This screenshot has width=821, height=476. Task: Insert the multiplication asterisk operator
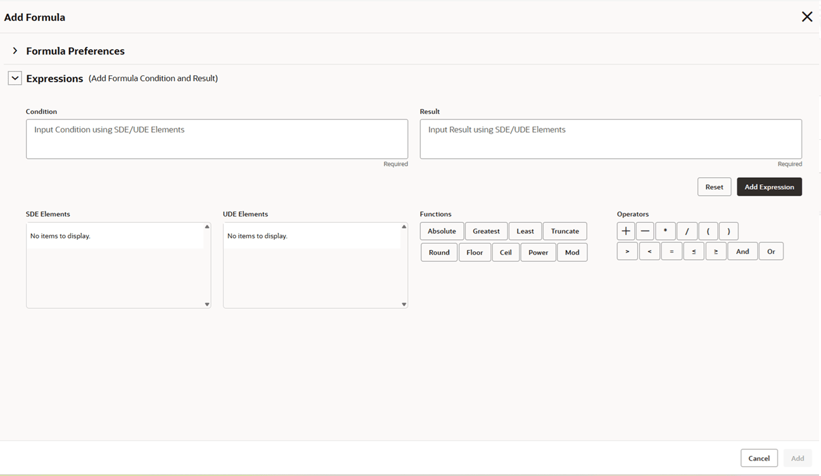(x=665, y=231)
